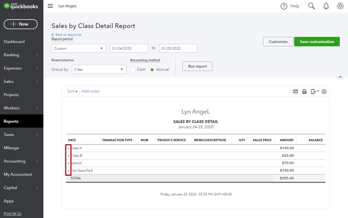The height and width of the screenshot is (218, 348).
Task: Open Accounting in the sidebar
Action: pyautogui.click(x=14, y=161)
